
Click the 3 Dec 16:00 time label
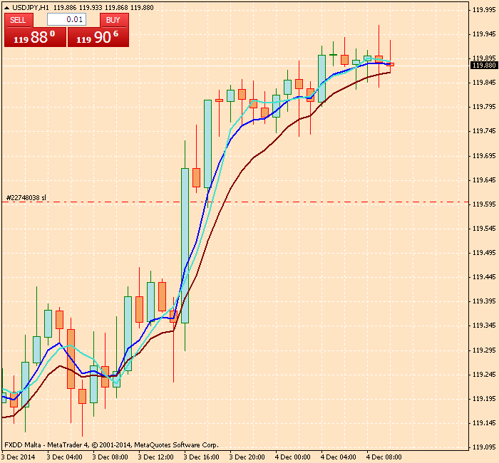(x=201, y=457)
